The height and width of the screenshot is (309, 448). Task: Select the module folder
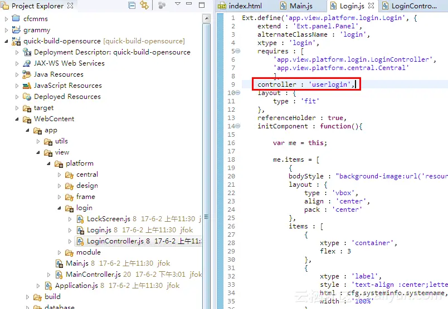(x=88, y=252)
